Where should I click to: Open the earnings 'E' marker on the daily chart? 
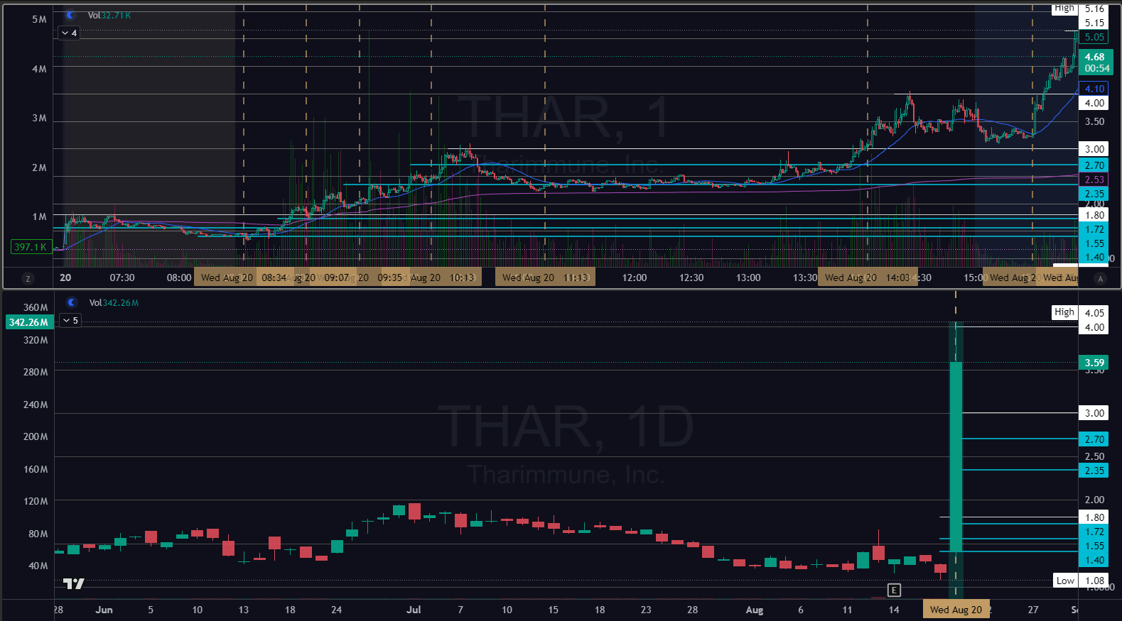(894, 590)
